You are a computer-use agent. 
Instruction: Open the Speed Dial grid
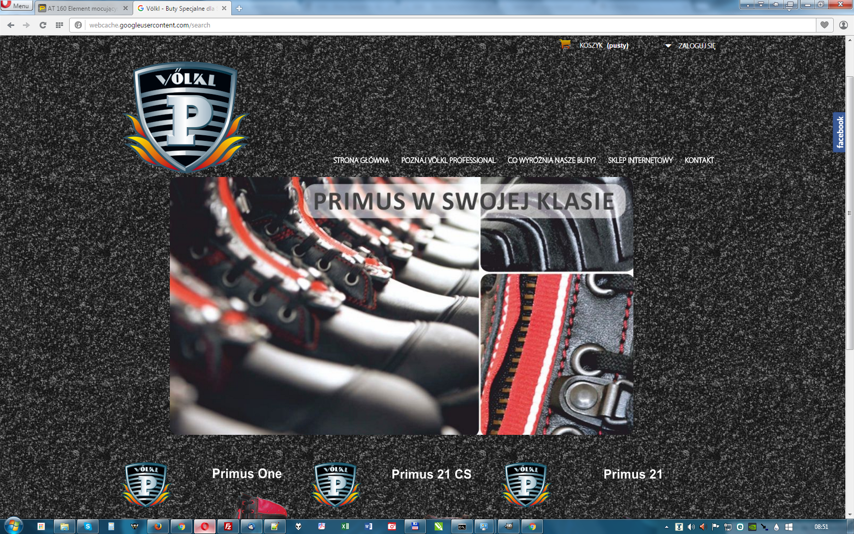click(59, 25)
